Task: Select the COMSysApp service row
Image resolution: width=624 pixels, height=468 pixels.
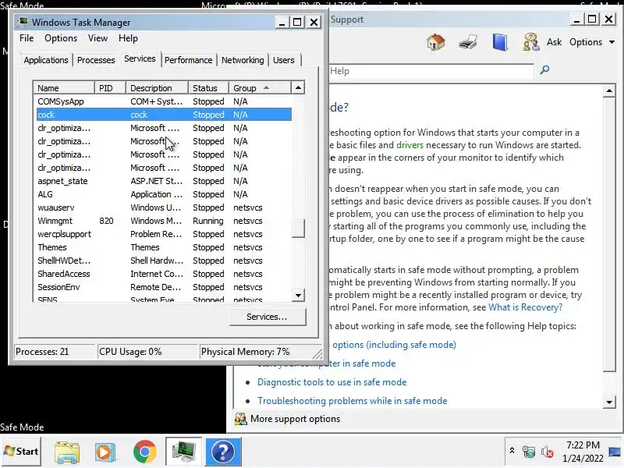Action: [x=164, y=101]
